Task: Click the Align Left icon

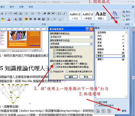Action: click(26, 19)
